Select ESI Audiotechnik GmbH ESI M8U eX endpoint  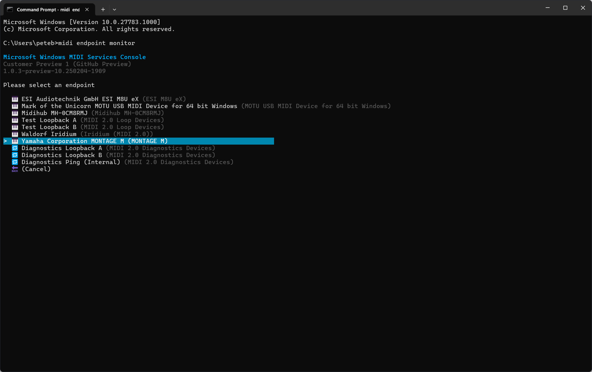(104, 99)
